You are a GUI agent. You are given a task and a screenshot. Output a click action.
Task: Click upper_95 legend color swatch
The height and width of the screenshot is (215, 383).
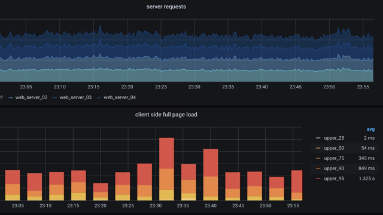[318, 179]
